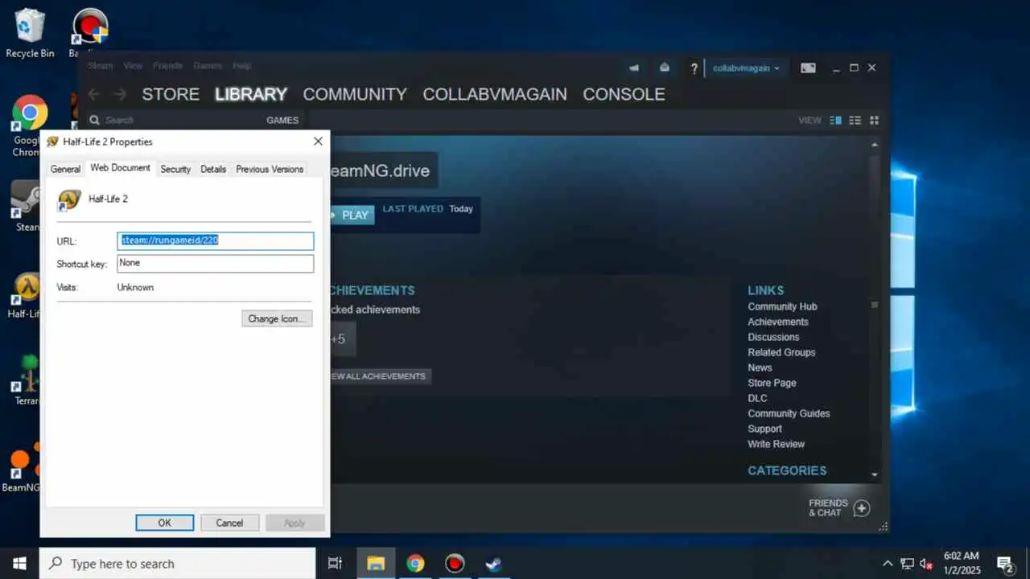This screenshot has width=1030, height=579.
Task: Click the PLAY button for BeamNG.drive
Action: [352, 215]
